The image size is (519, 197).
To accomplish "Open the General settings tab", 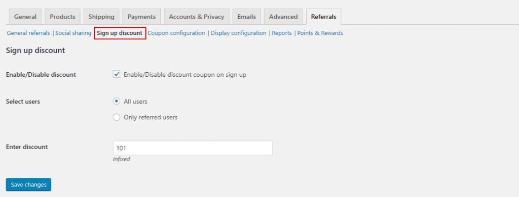I will click(25, 17).
